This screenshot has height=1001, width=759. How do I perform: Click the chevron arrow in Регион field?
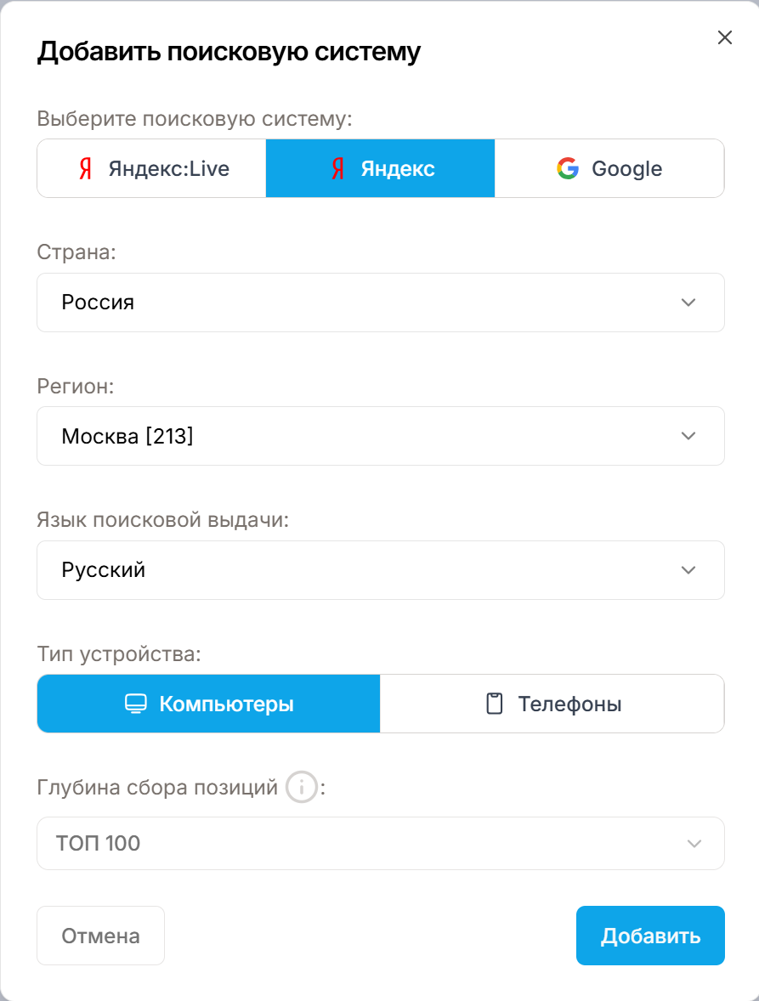pos(688,436)
